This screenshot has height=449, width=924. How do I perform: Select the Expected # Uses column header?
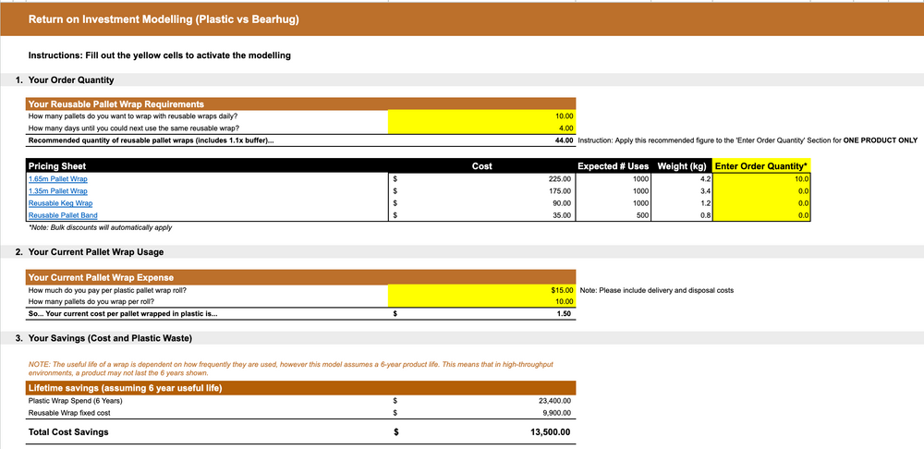click(613, 165)
